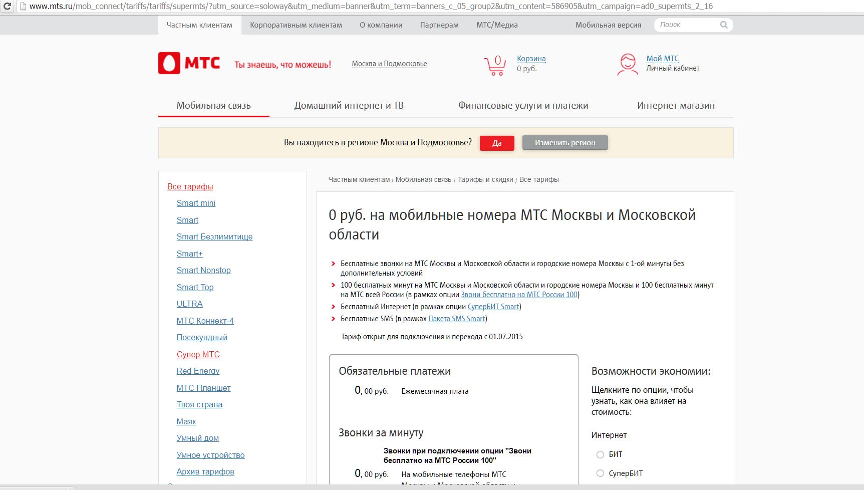Open the ULTRA tariff link
864x490 pixels.
pos(189,304)
